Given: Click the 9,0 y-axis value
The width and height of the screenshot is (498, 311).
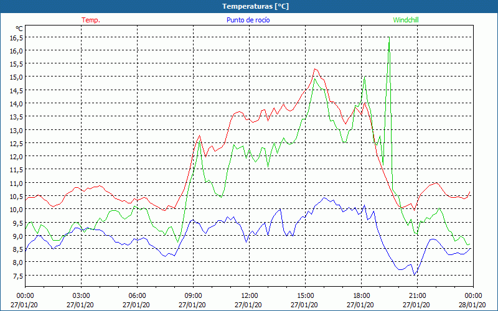Looking at the screenshot, I should [18, 236].
